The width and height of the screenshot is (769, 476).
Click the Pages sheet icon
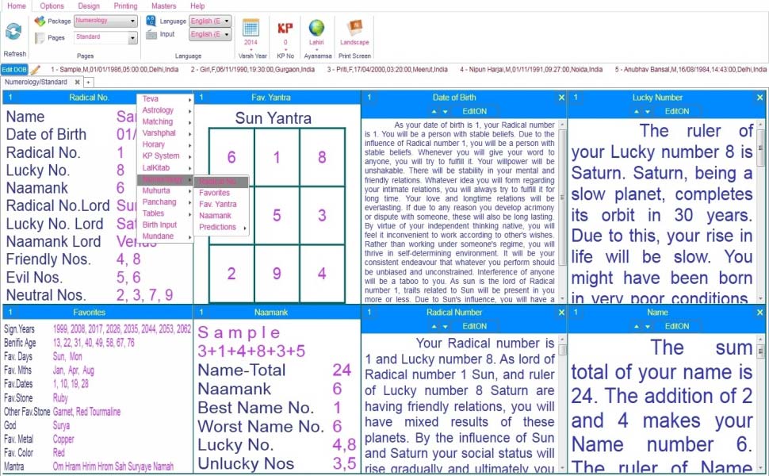(x=40, y=38)
